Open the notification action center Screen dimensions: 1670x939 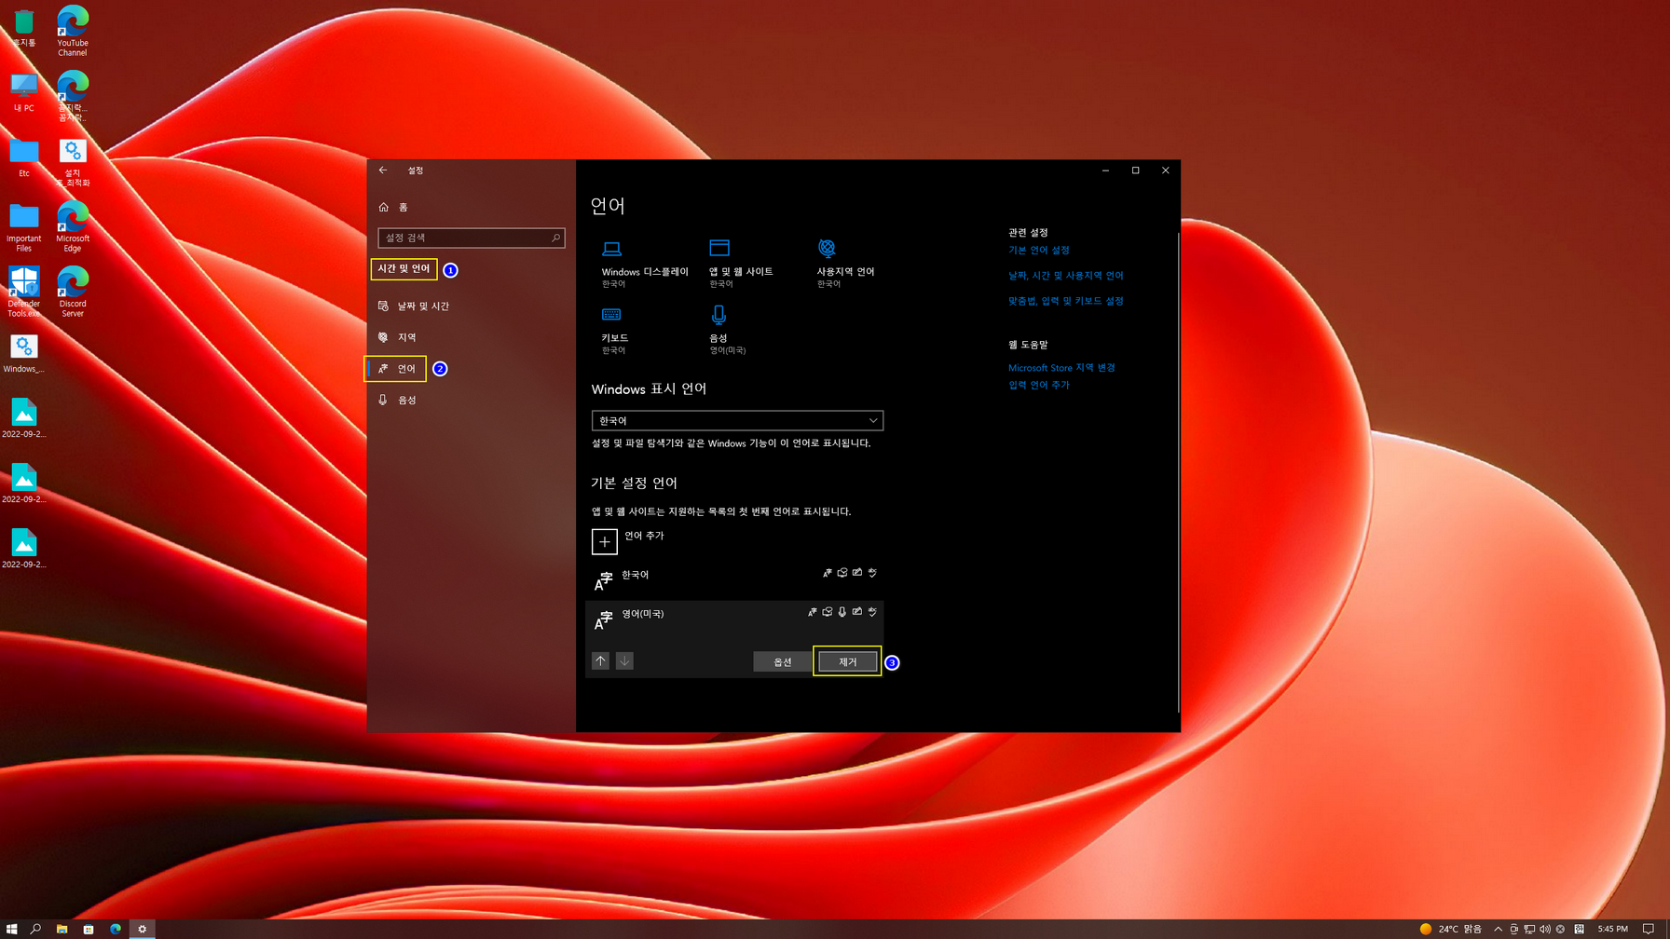pos(1649,929)
